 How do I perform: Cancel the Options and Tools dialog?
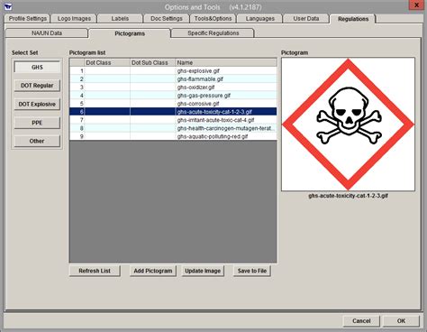(x=361, y=321)
